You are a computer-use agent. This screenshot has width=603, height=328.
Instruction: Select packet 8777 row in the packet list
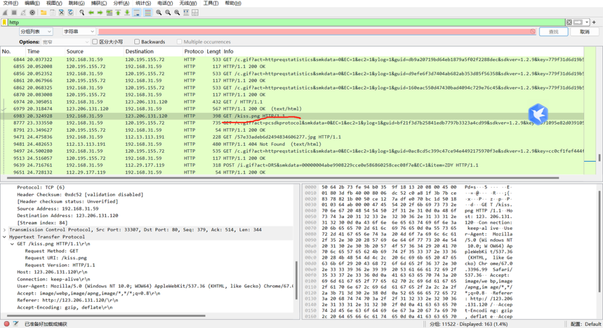pyautogui.click(x=236, y=123)
